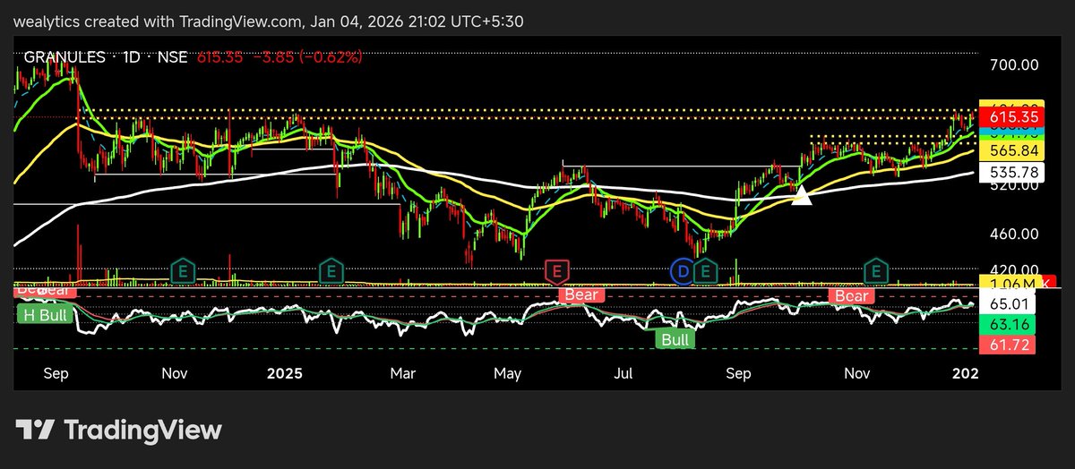
Task: Click the -3.85 (-0.62%) change value
Action: click(307, 56)
